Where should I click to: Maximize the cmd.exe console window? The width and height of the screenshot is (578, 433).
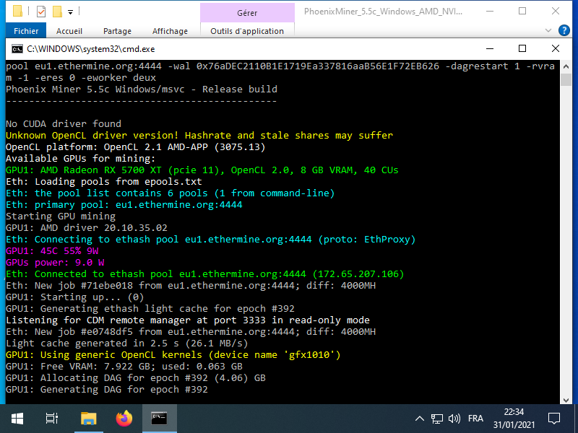click(x=522, y=48)
